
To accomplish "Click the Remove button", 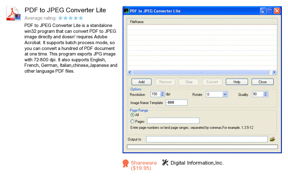I will [x=165, y=82].
